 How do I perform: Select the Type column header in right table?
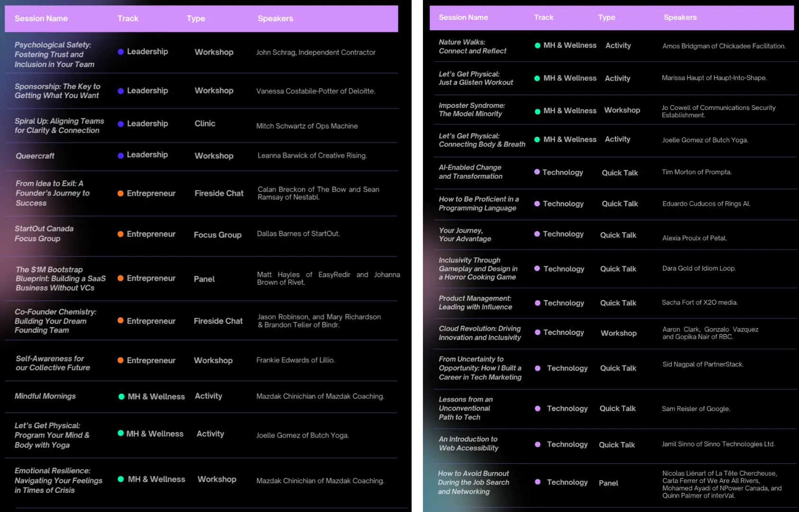606,18
